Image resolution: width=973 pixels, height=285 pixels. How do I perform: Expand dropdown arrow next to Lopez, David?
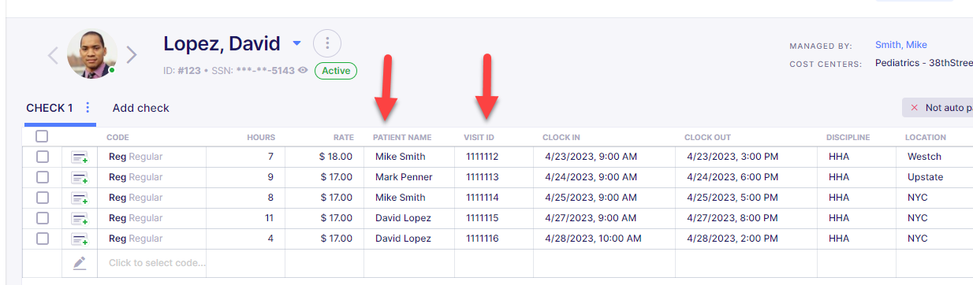point(296,43)
